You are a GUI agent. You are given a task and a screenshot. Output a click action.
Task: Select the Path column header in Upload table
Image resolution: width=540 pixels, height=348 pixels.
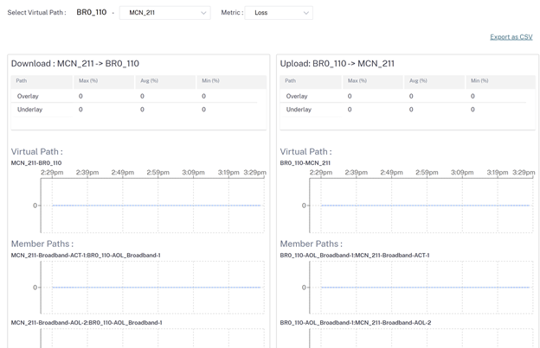tap(311, 81)
